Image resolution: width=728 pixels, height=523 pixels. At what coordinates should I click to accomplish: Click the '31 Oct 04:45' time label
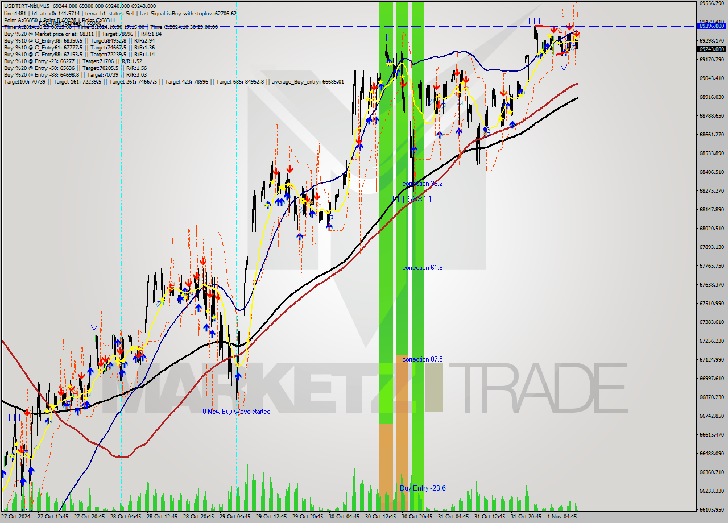coord(453,517)
